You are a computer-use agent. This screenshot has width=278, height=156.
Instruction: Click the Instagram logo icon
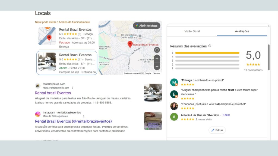pyautogui.click(x=38, y=114)
